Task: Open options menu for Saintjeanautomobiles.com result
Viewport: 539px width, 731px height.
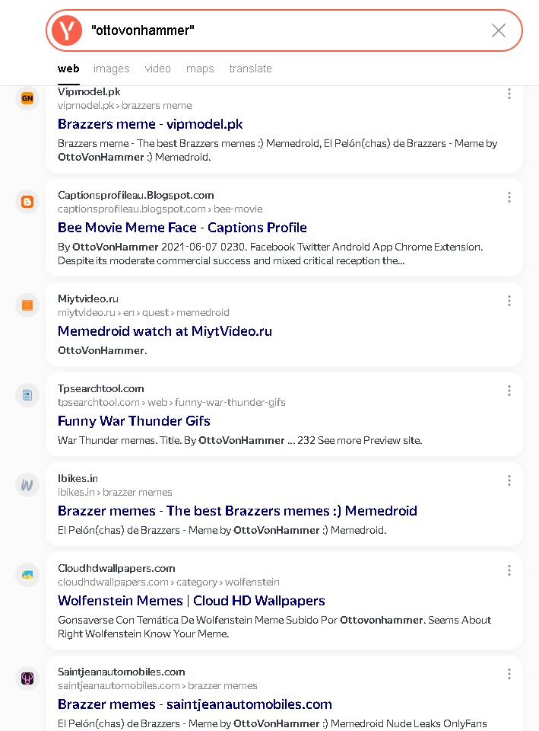Action: 509,674
